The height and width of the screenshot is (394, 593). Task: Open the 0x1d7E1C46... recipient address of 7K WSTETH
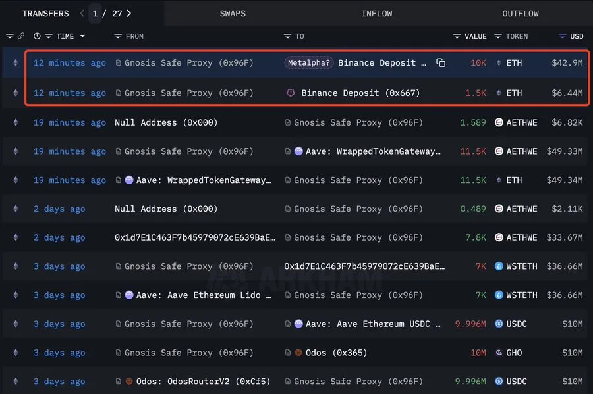[364, 266]
